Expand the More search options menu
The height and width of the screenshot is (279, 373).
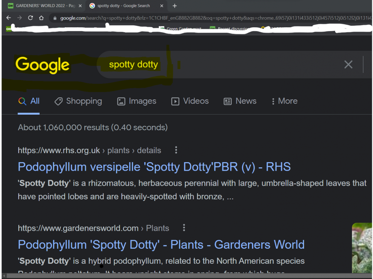point(284,101)
